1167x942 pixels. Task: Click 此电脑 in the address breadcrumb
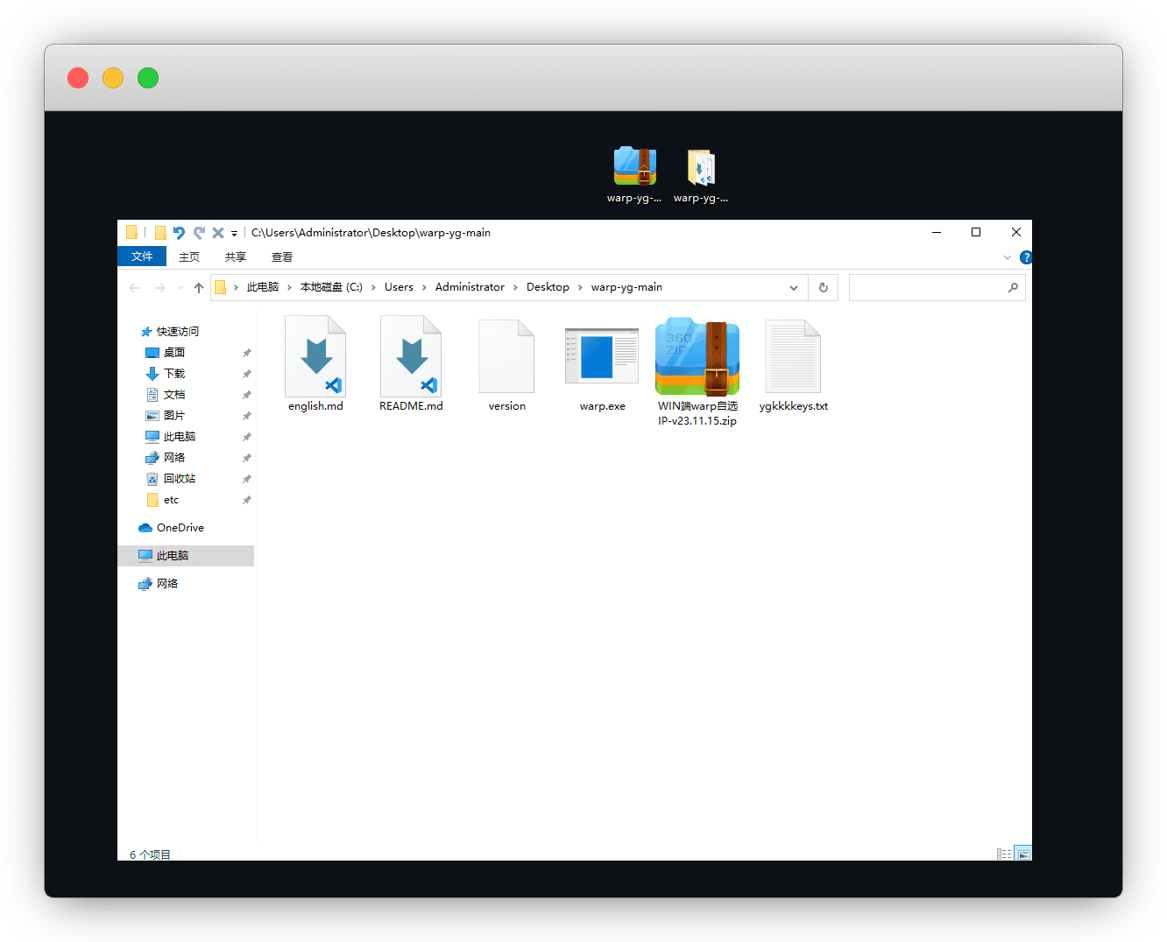click(263, 287)
